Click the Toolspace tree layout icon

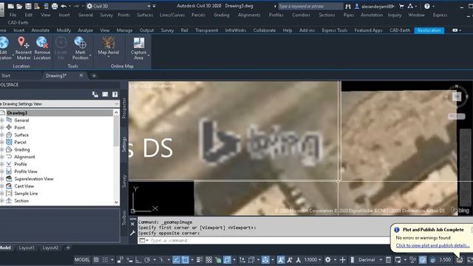pos(95,95)
